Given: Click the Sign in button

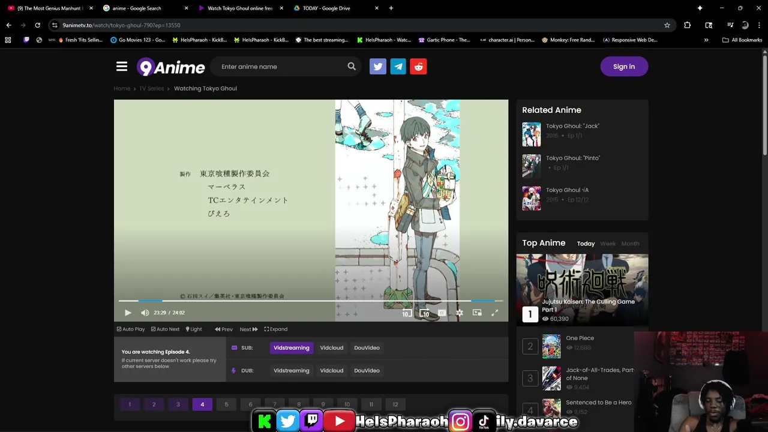Looking at the screenshot, I should pos(624,67).
